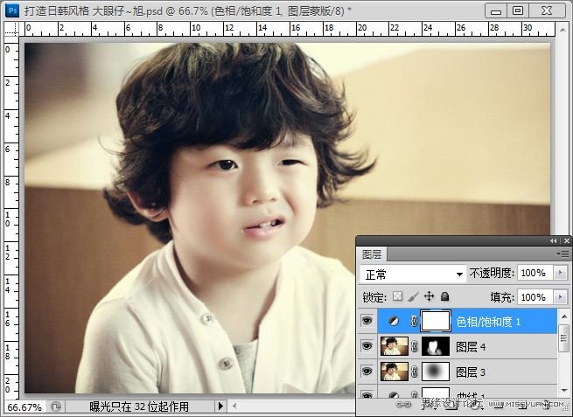The width and height of the screenshot is (573, 417).
Task: Close the document window
Action: [547, 11]
